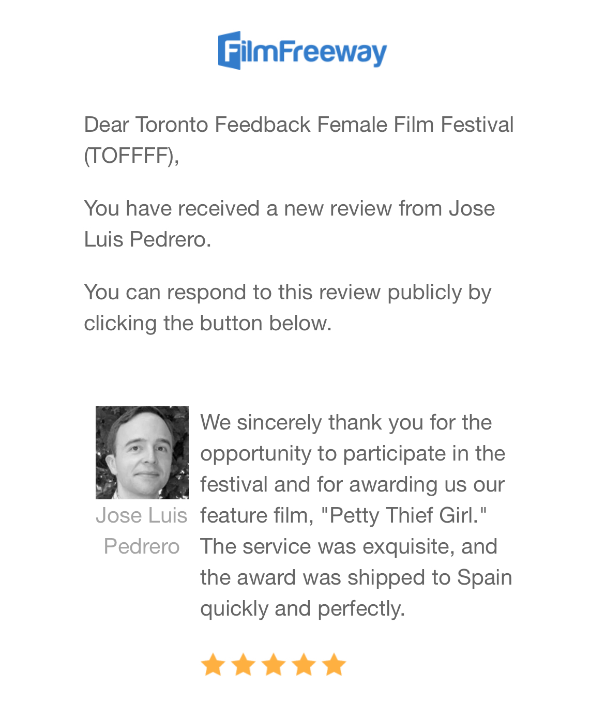Viewport: 605px width, 704px height.
Task: Click the reviewer name under the photo
Action: [142, 531]
